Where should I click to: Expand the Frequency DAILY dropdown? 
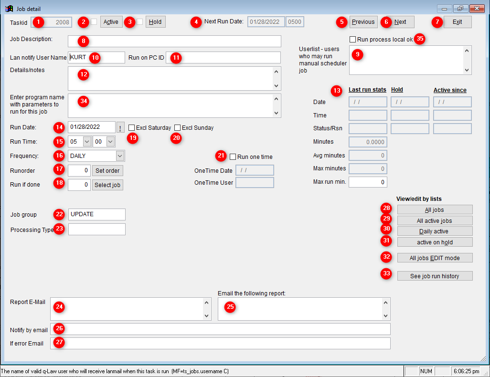(120, 156)
